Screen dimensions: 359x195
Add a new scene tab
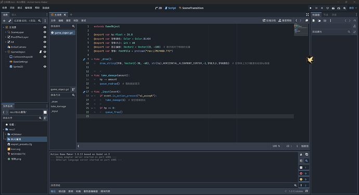(x=71, y=15)
